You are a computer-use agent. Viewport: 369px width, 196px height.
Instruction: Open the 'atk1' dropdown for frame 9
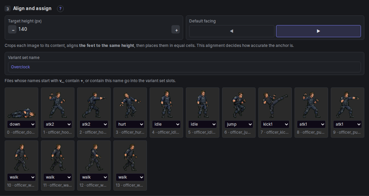click(347, 124)
